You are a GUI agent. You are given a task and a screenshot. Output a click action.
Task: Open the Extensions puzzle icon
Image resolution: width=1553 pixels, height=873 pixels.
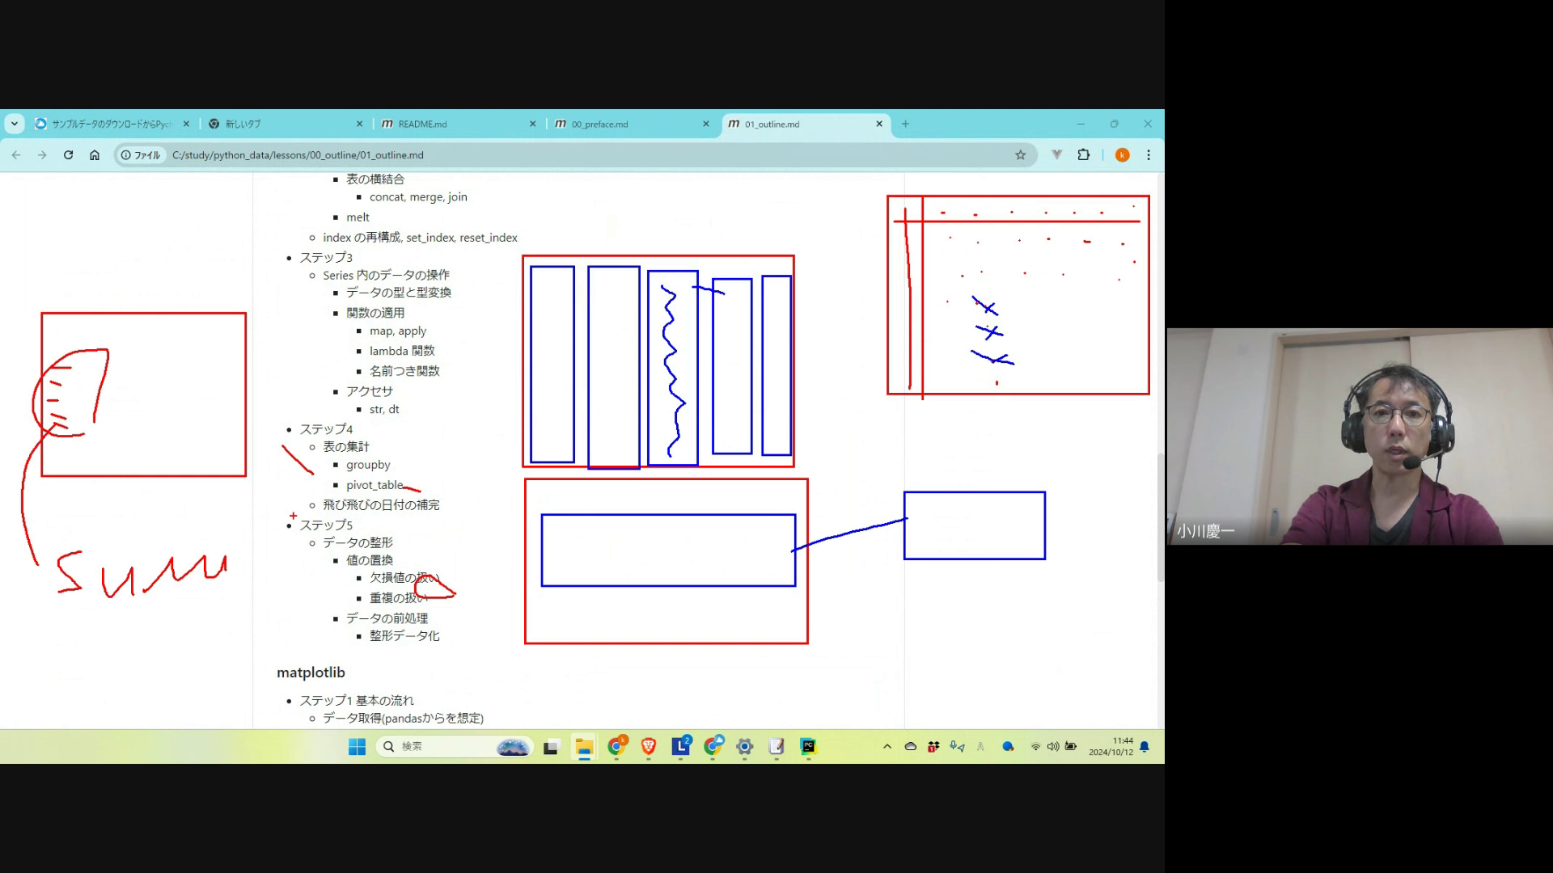1083,155
